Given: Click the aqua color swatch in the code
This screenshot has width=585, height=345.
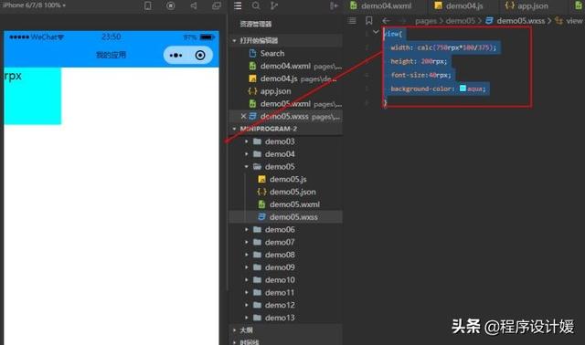Looking at the screenshot, I should click(463, 89).
